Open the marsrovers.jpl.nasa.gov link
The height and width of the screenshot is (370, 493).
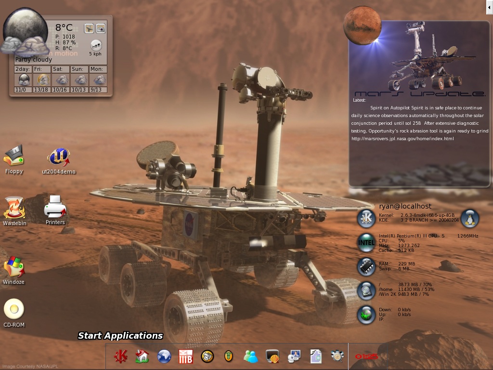click(402, 138)
